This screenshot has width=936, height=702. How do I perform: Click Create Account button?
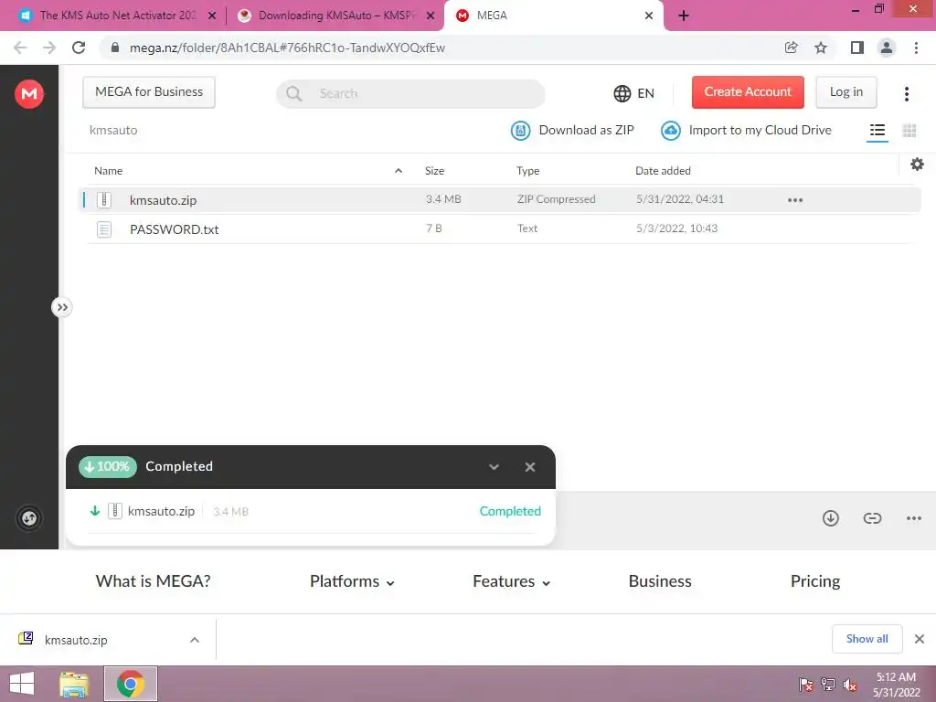(748, 92)
